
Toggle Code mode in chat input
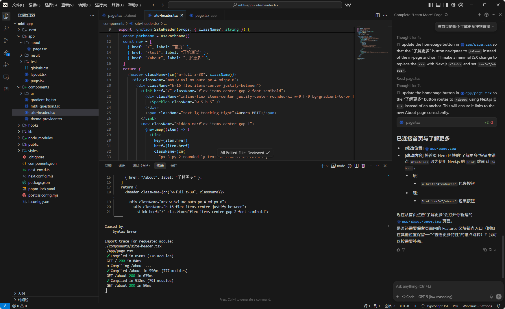pos(408,297)
